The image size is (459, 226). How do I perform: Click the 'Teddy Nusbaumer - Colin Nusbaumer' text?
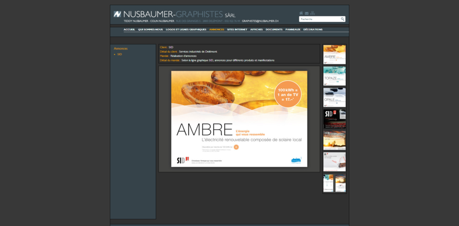click(x=149, y=21)
